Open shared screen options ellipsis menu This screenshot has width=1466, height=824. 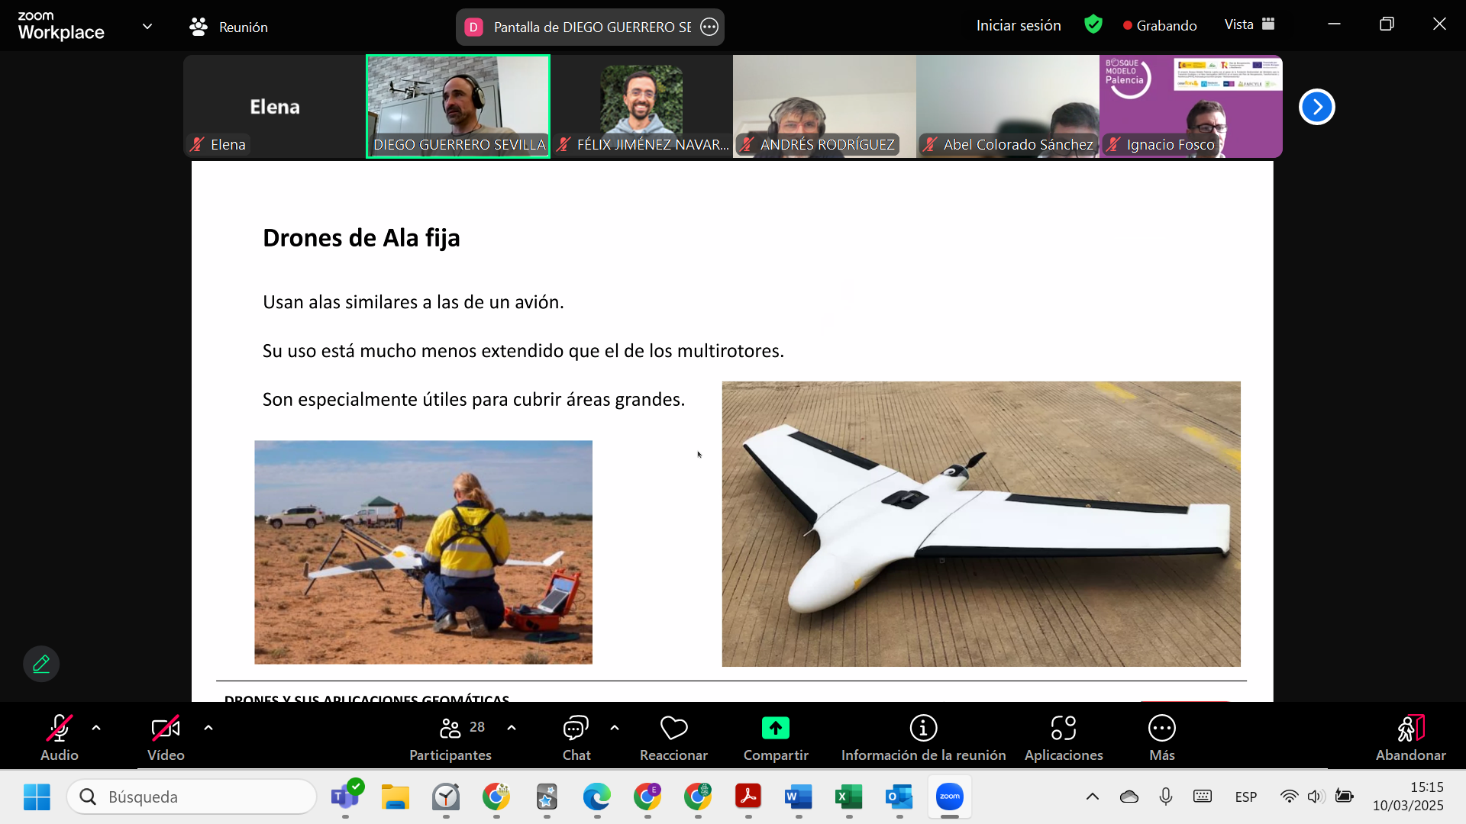[x=709, y=27]
